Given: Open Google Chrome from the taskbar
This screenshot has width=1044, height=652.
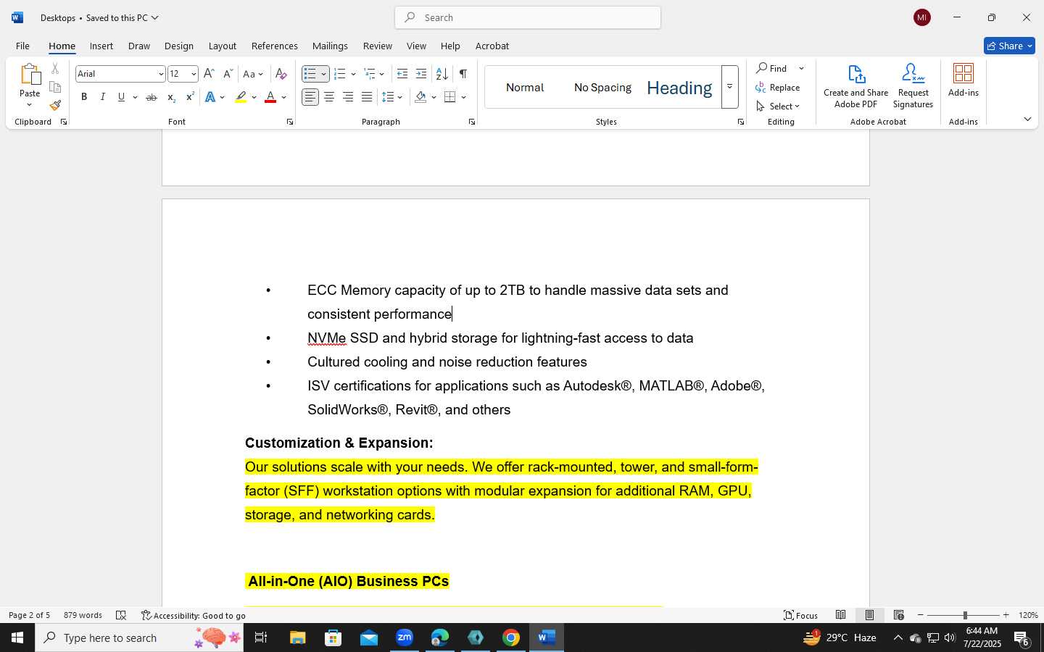Looking at the screenshot, I should click(511, 638).
